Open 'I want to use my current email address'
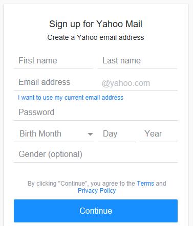This screenshot has width=193, height=226. [x=71, y=98]
